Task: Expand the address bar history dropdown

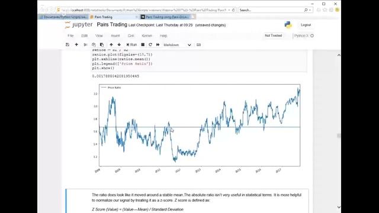Action: [x=229, y=10]
